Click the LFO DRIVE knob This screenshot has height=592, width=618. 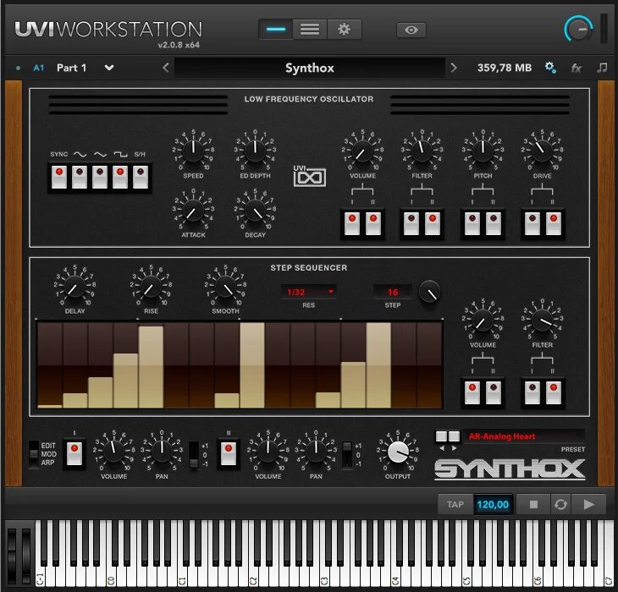(x=542, y=151)
